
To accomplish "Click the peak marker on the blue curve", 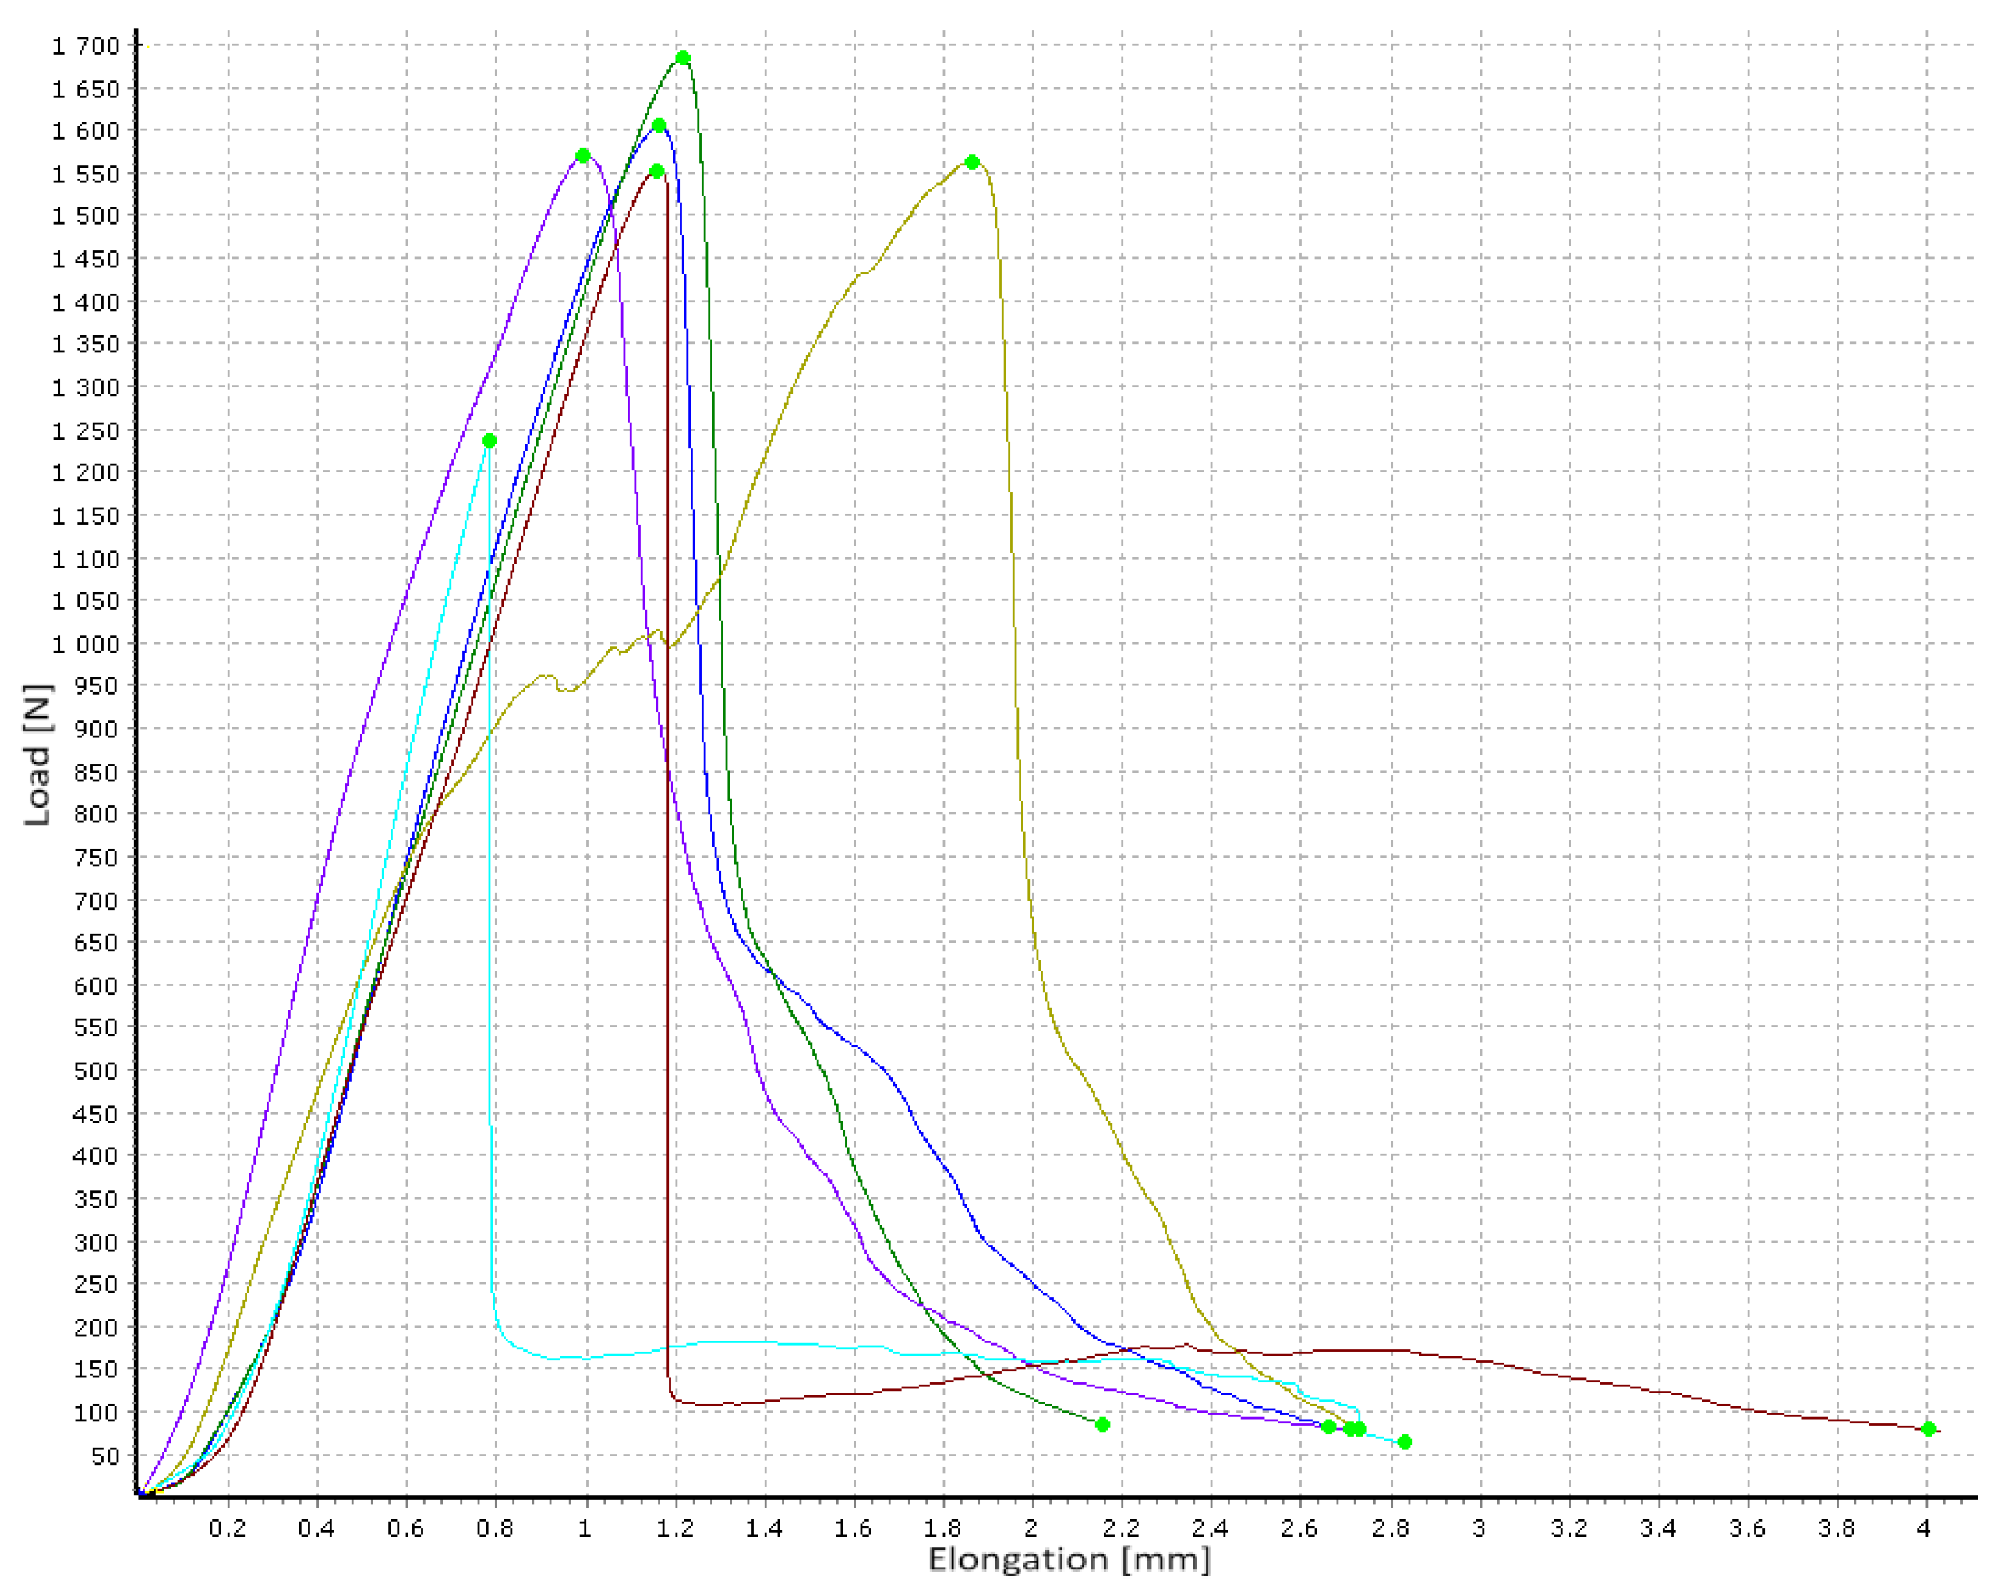I will [659, 126].
